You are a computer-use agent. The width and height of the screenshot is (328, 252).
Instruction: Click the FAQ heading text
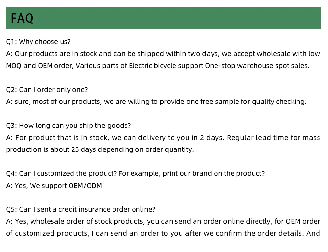(x=22, y=18)
